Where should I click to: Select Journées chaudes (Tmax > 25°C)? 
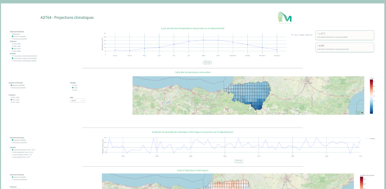12,150
